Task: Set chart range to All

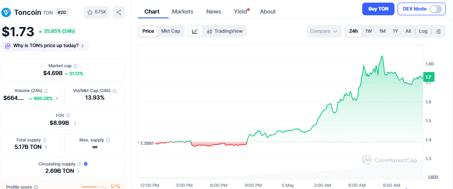Action: (408, 31)
